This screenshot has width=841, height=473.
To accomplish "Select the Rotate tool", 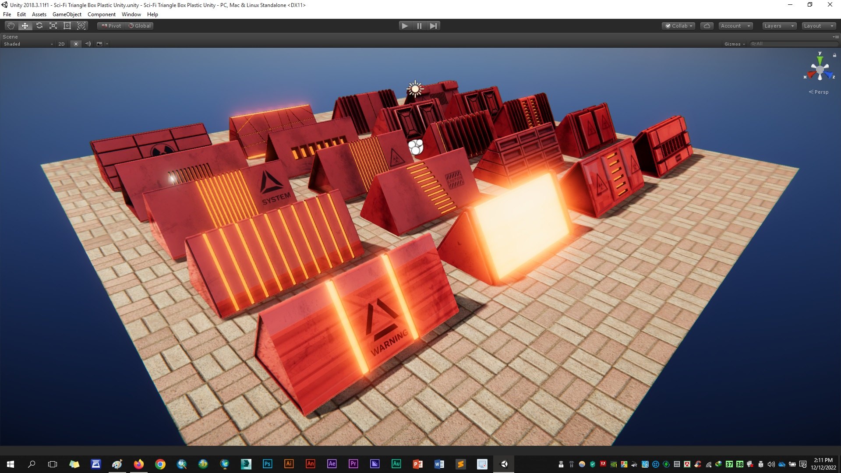I will pos(39,26).
